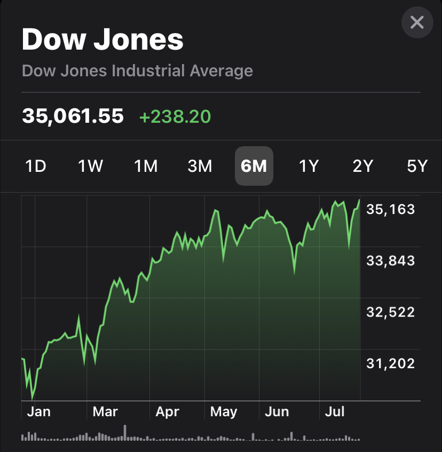Viewport: 442px width, 452px height.
Task: Open the 5Y chart range
Action: click(417, 166)
